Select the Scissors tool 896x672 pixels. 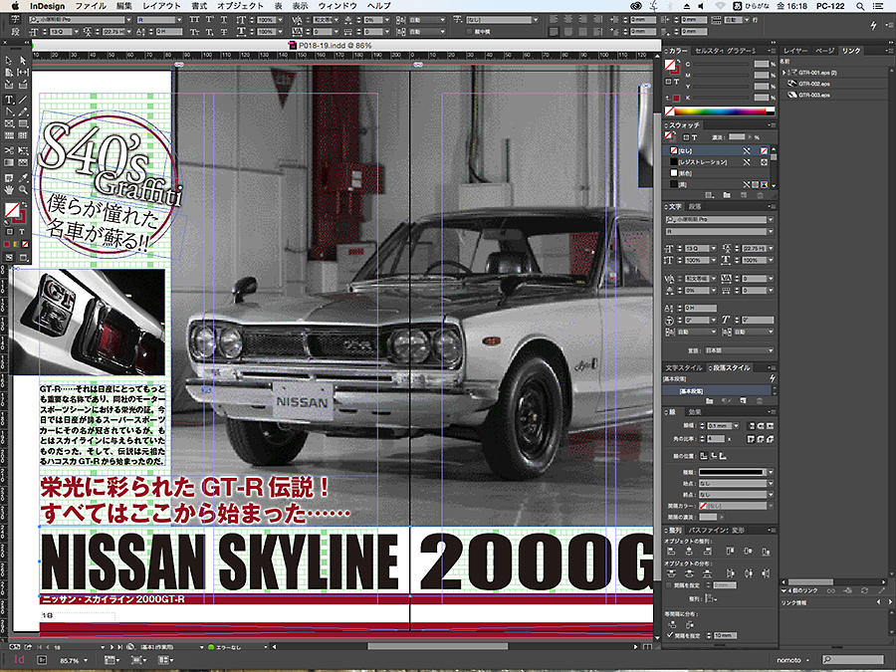pyautogui.click(x=9, y=151)
